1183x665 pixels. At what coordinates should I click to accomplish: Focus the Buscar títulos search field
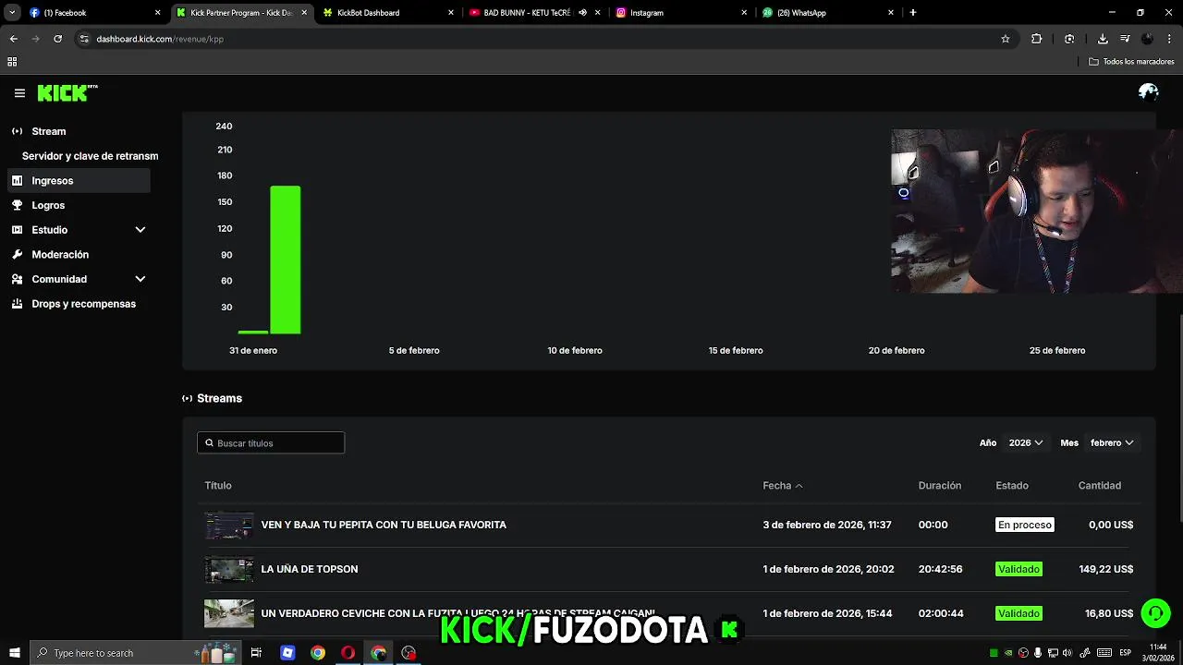(x=271, y=443)
